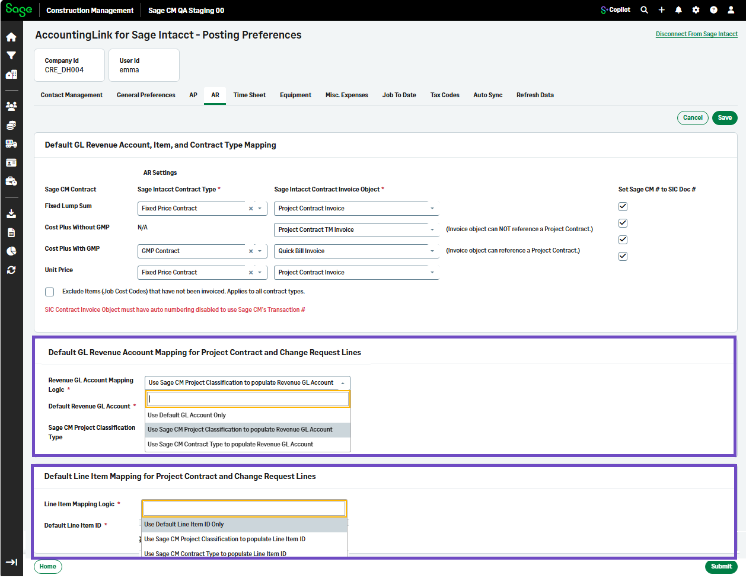Open the ID card sidebar icon
Viewport: 746px width, 578px height.
tap(11, 162)
